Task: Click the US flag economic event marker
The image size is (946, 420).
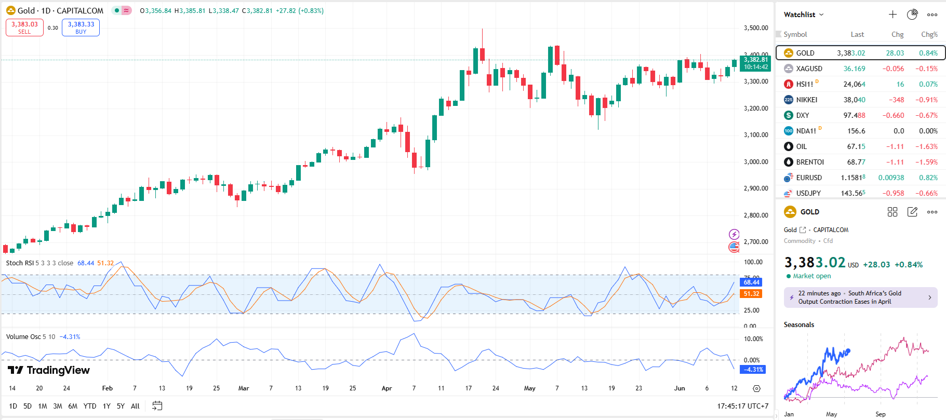Action: coord(734,247)
